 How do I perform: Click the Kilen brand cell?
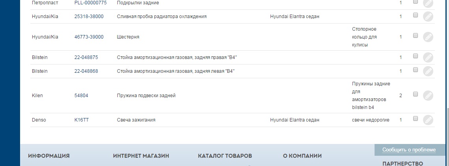pyautogui.click(x=37, y=96)
